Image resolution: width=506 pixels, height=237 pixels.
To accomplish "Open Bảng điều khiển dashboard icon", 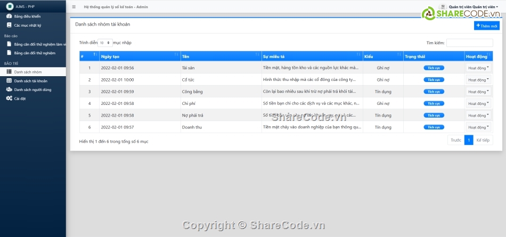I will [x=9, y=17].
